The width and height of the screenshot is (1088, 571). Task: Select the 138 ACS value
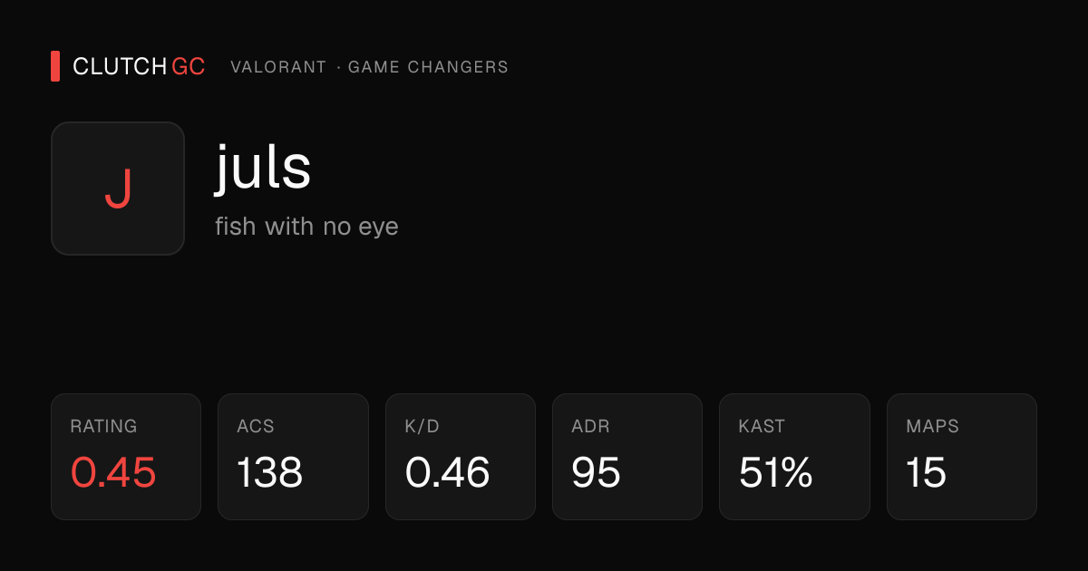(x=269, y=472)
